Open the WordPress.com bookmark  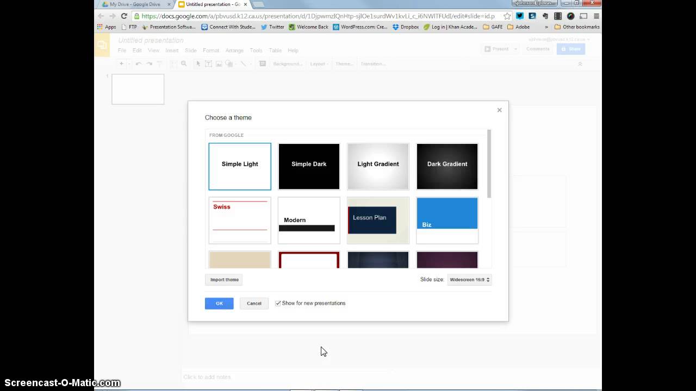[x=360, y=27]
